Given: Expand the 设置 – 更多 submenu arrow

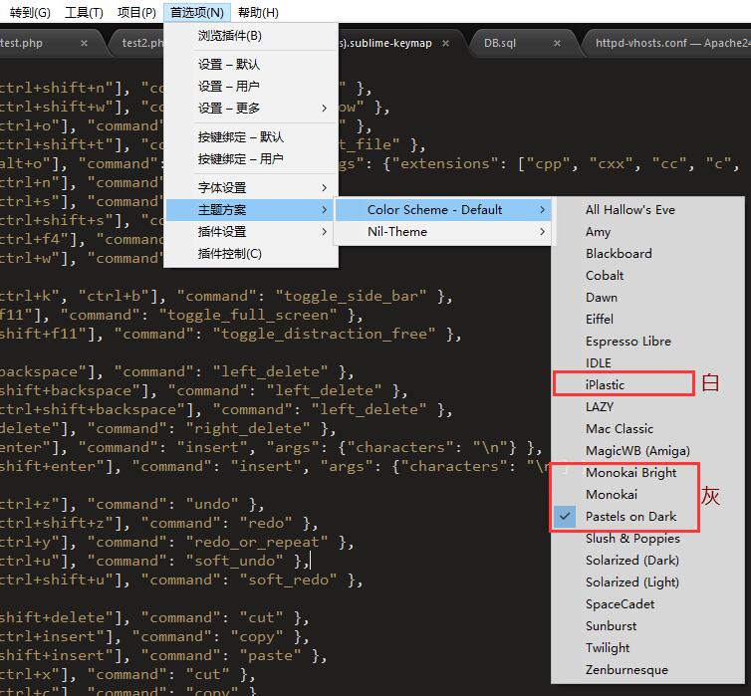Looking at the screenshot, I should [x=325, y=109].
